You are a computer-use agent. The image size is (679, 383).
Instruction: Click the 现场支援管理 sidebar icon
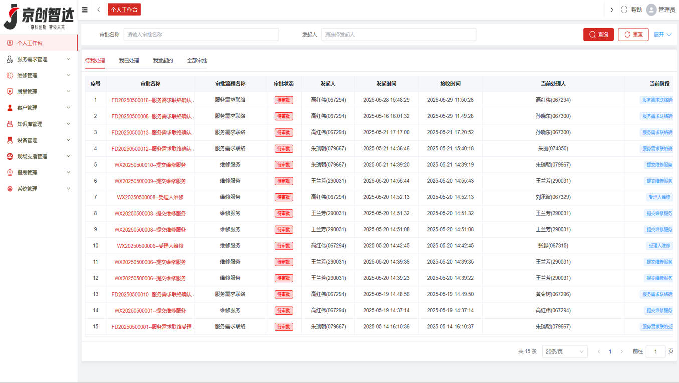coord(10,156)
